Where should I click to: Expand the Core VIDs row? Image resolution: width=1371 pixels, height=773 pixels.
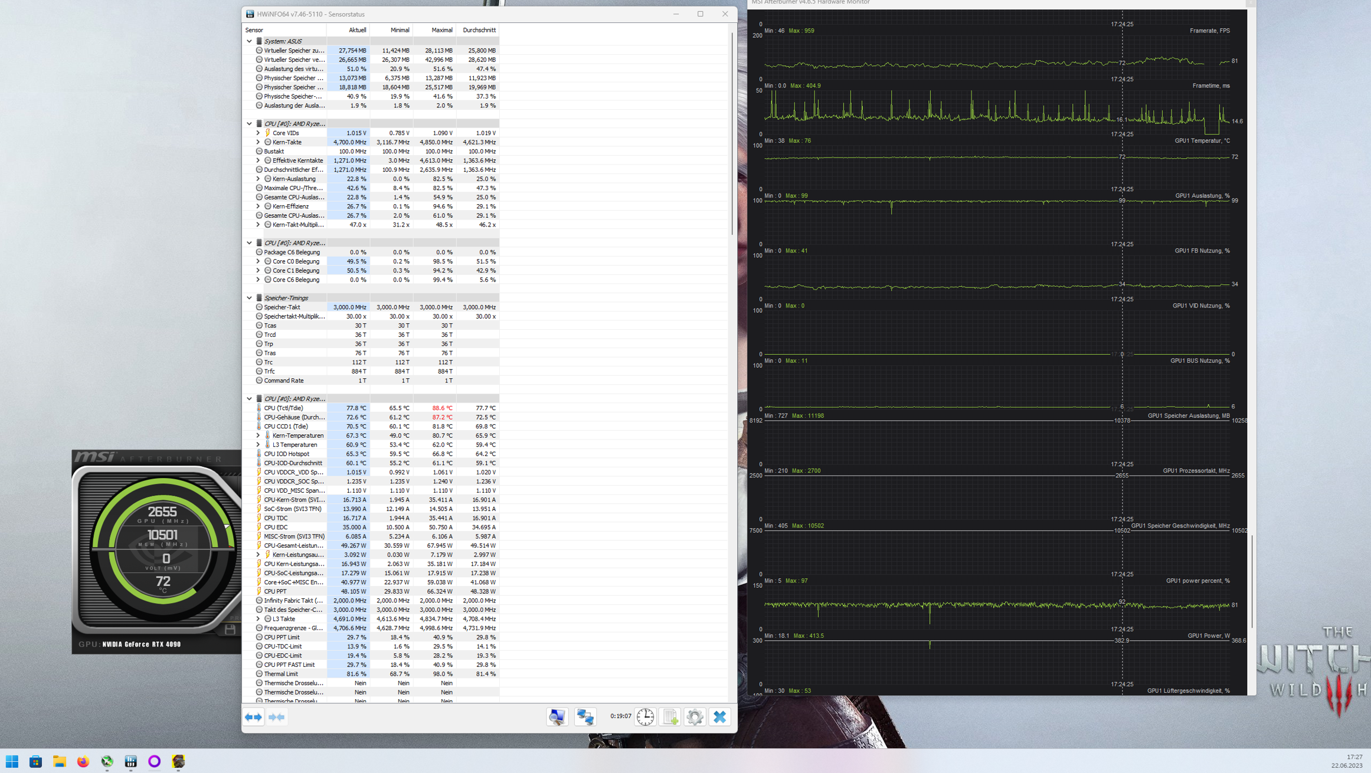[x=258, y=133]
